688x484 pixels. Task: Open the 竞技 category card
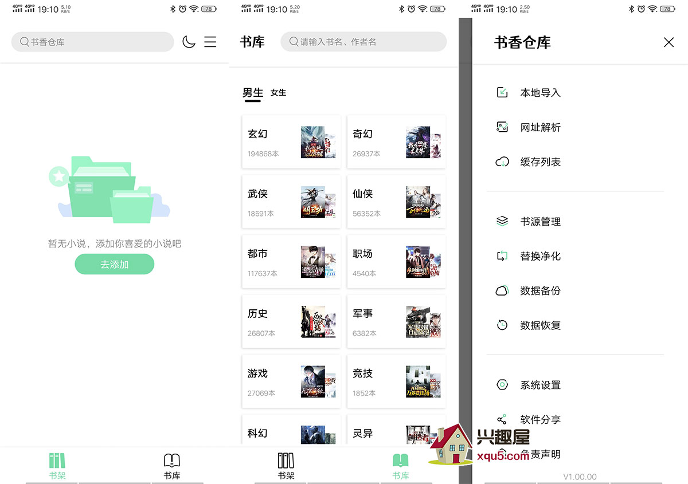(x=396, y=381)
